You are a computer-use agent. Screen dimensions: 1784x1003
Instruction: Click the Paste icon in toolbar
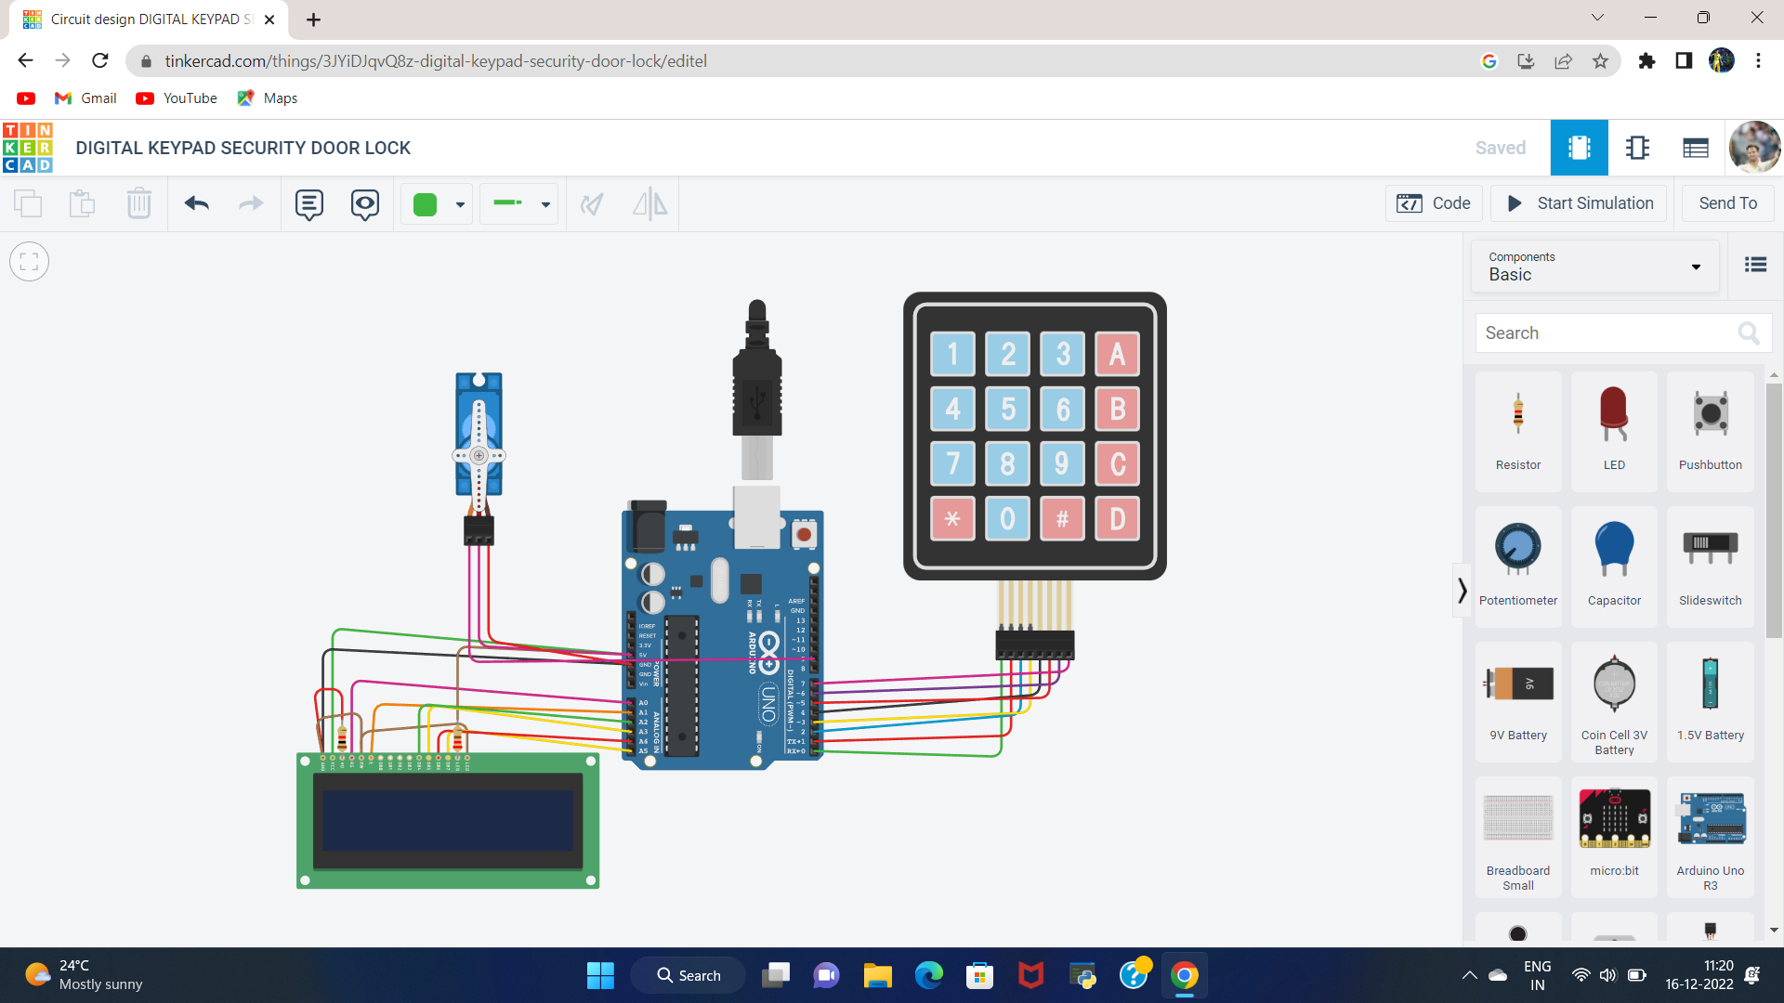(x=83, y=203)
